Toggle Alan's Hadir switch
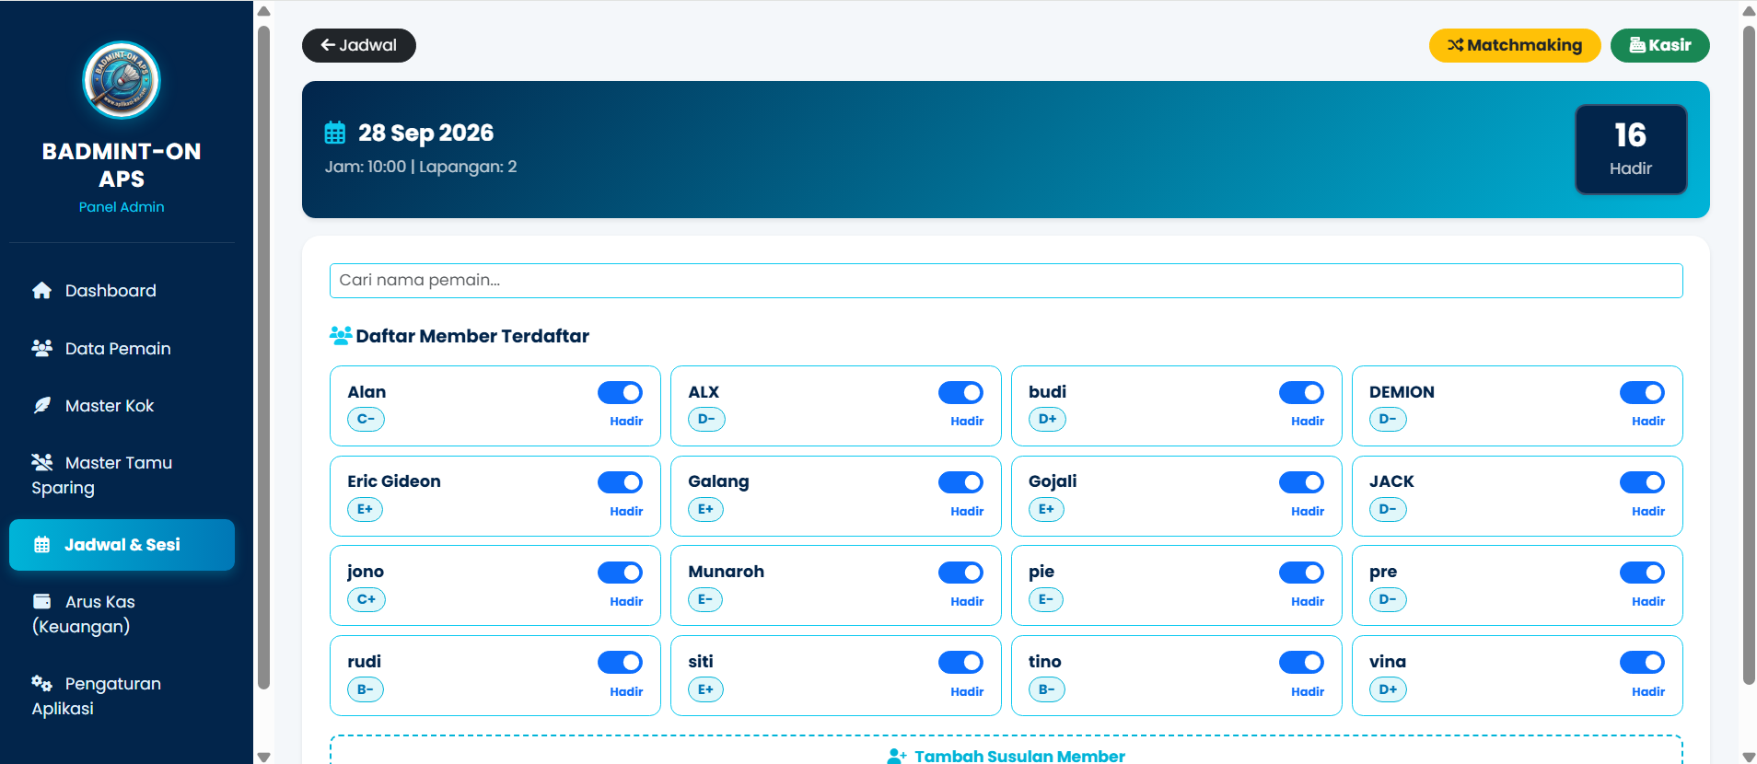Screen dimensions: 1757x764 (x=620, y=393)
